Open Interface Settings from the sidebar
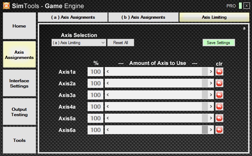 click(19, 83)
